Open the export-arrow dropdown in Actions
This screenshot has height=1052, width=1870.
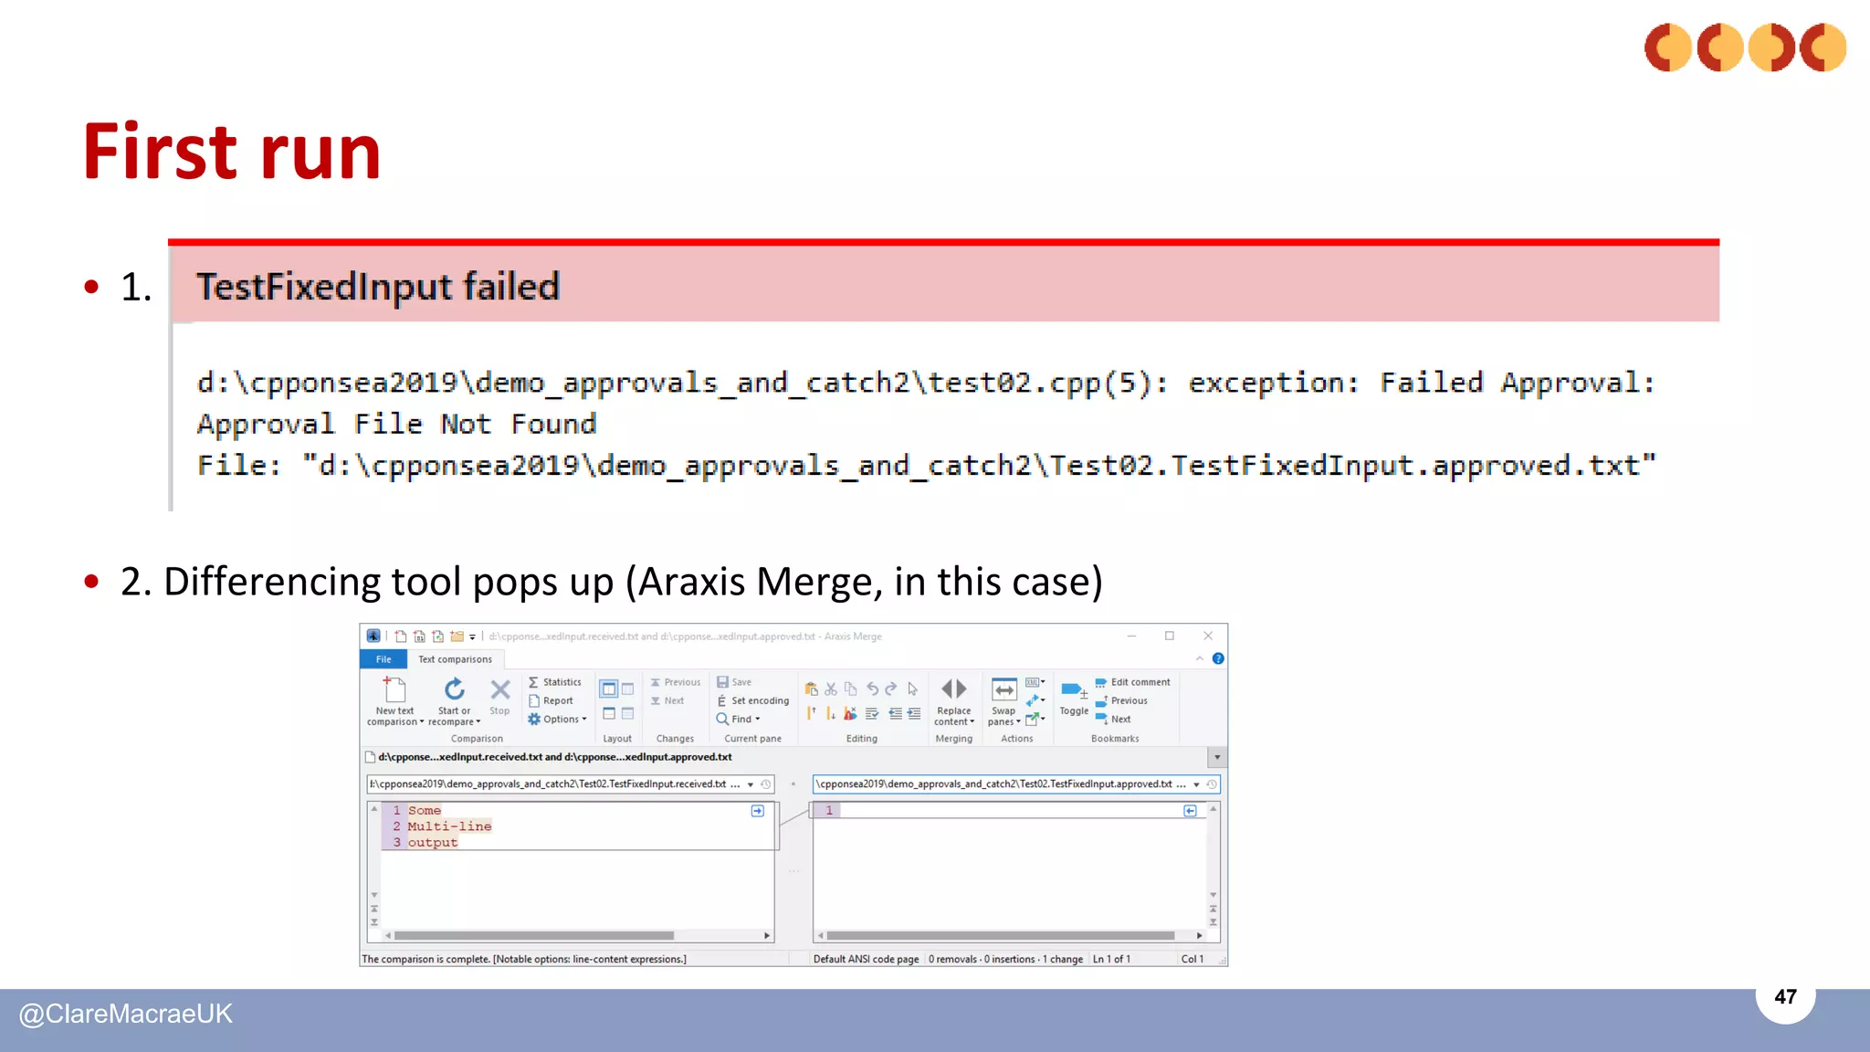1035,719
